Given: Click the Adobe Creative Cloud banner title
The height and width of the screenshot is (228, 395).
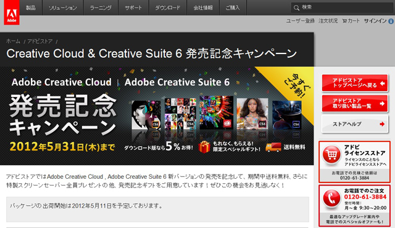Looking at the screenshot, I should click(x=62, y=82).
